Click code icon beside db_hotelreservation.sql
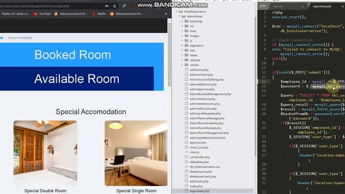The height and width of the screenshot is (194, 345). point(187,167)
